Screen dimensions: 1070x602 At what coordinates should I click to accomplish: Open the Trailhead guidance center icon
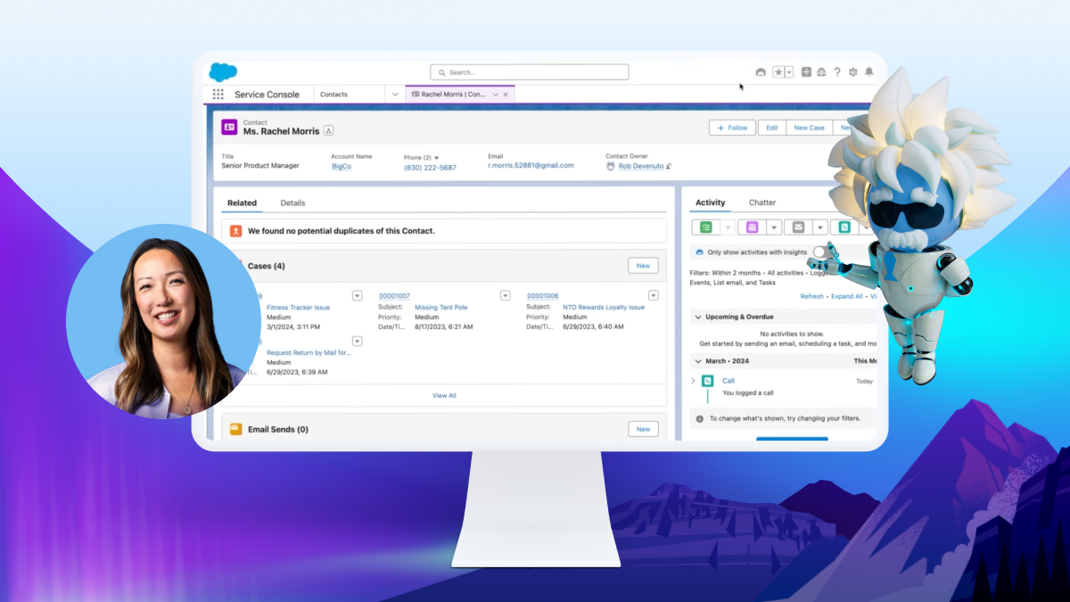(x=821, y=71)
